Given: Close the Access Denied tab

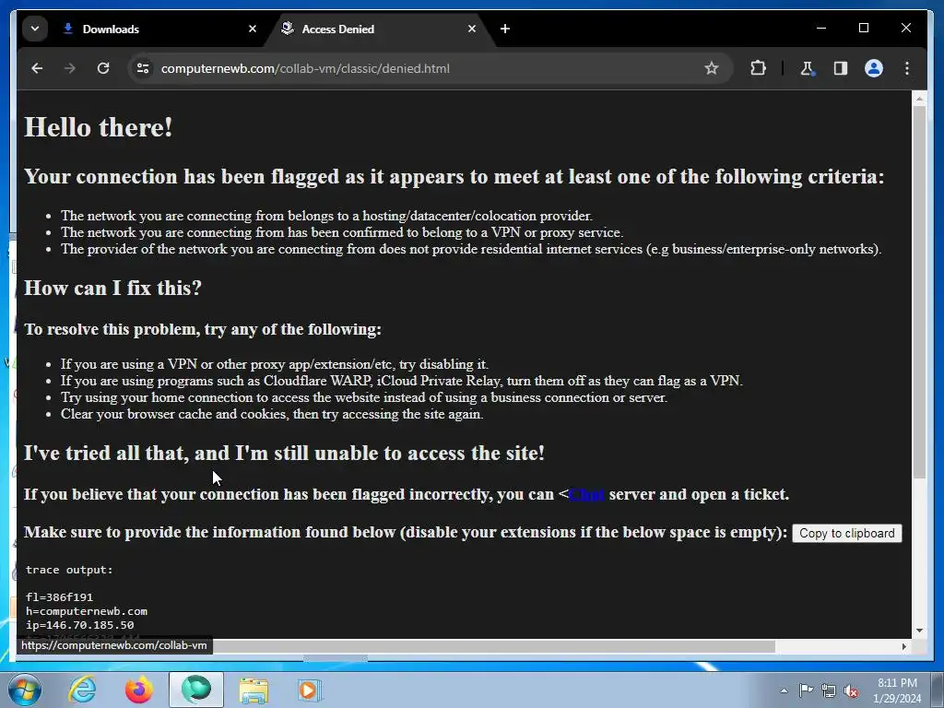Looking at the screenshot, I should tap(472, 29).
